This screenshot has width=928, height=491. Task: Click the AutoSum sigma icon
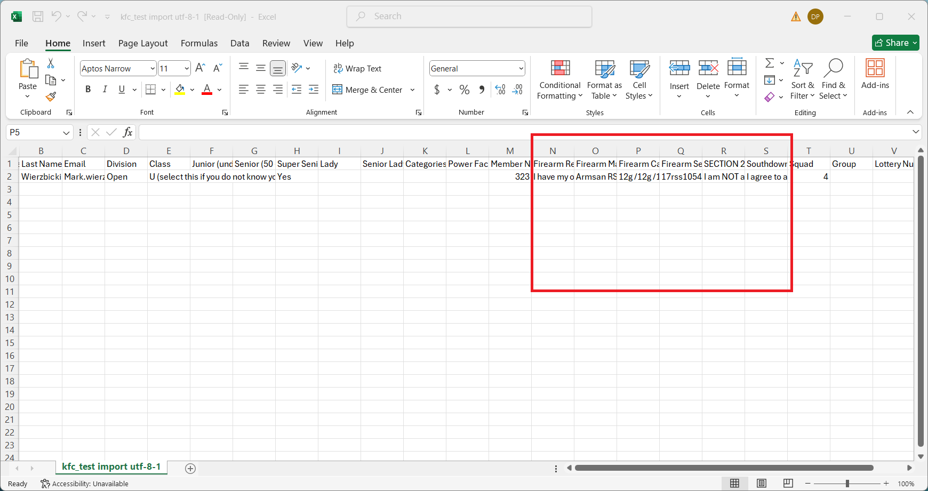coord(770,63)
